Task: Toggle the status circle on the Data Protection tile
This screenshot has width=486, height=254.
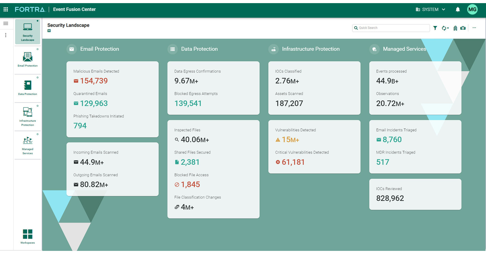Action: 38,78
